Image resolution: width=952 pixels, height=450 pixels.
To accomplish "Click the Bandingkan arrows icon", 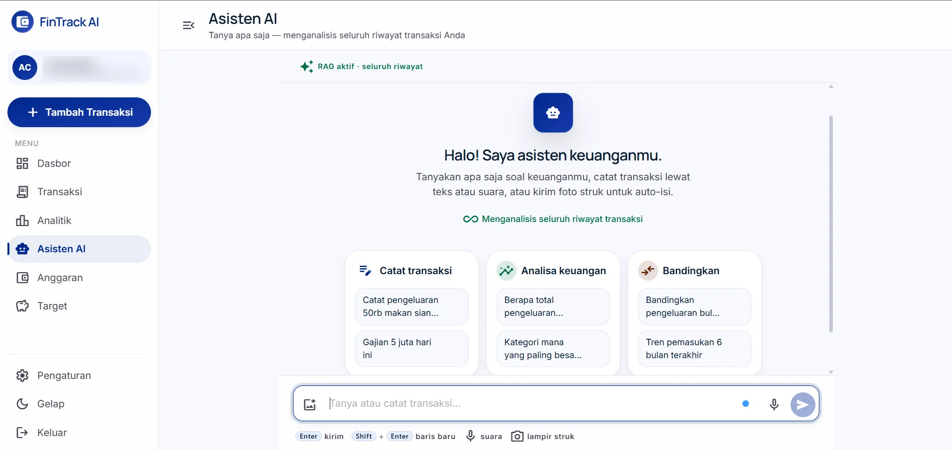I will click(x=648, y=271).
